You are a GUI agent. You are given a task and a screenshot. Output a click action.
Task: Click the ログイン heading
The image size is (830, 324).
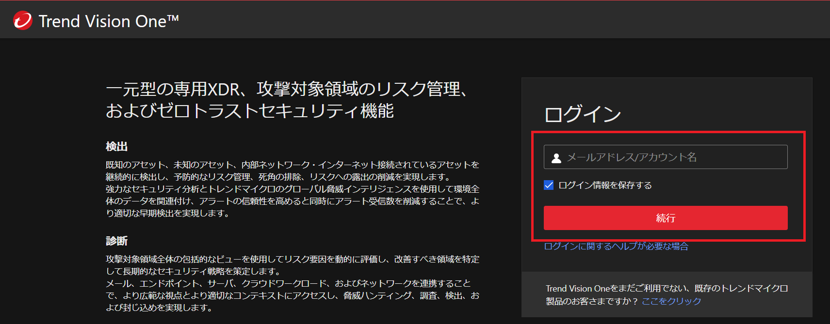pos(583,114)
